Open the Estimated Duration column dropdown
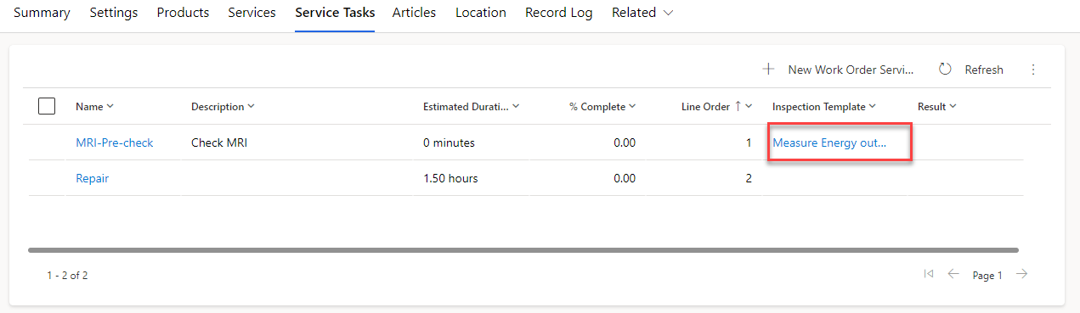The height and width of the screenshot is (313, 1080). click(472, 107)
